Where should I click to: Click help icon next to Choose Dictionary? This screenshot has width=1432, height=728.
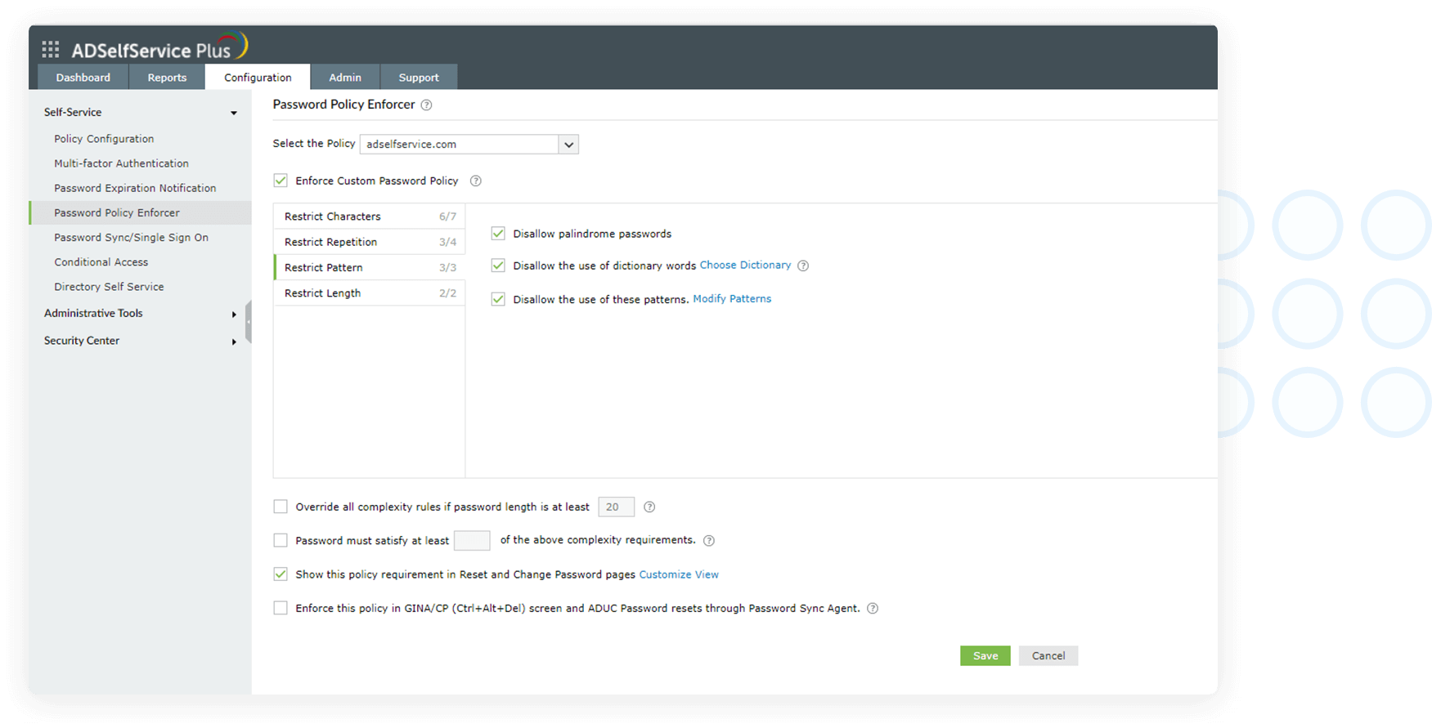803,266
